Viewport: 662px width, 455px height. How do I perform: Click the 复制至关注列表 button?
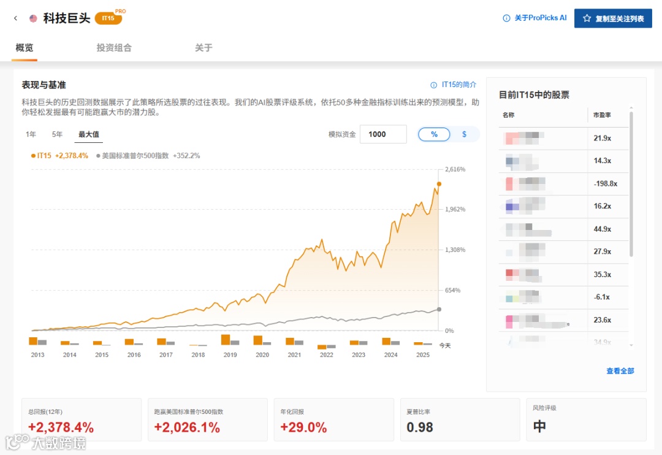tap(612, 18)
